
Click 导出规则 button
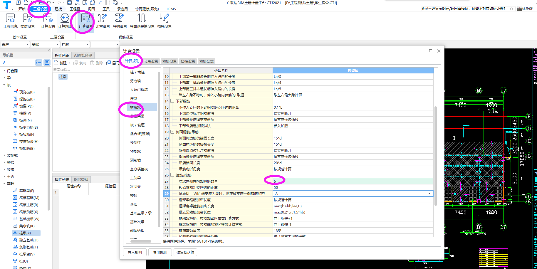160,252
